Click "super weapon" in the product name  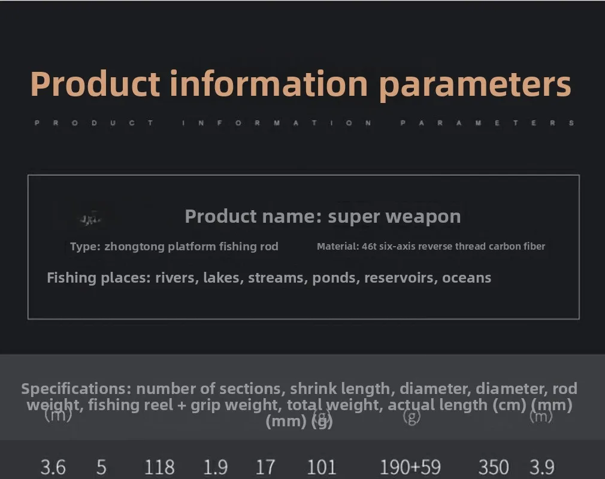point(395,216)
